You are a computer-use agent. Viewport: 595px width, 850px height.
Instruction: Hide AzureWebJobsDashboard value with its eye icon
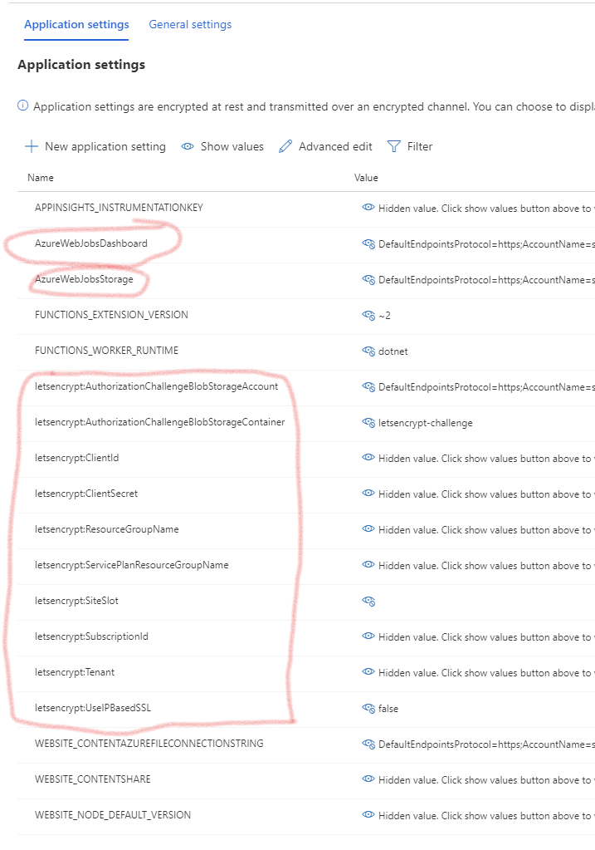368,244
